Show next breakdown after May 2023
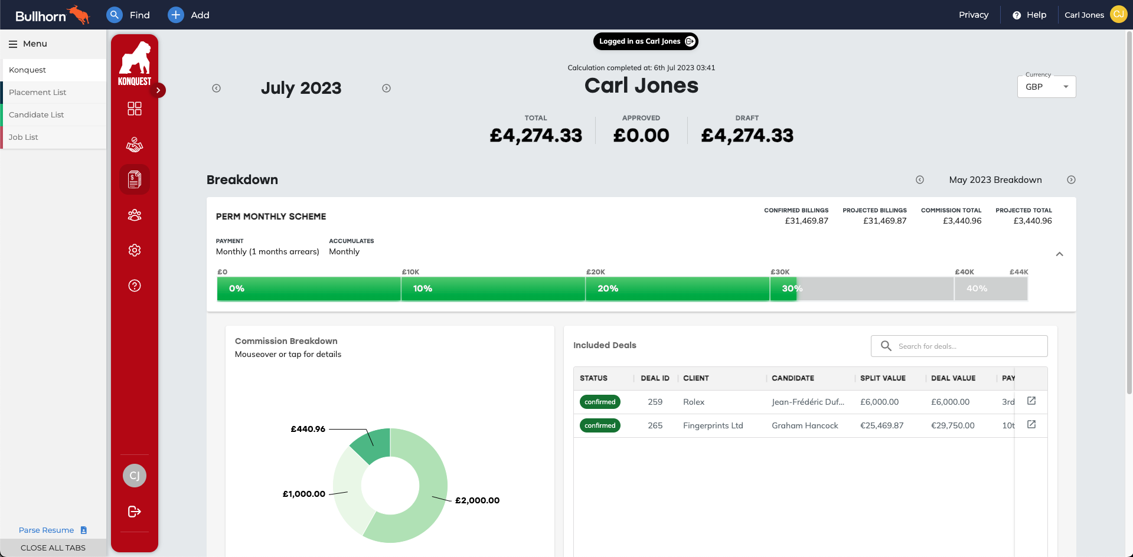The width and height of the screenshot is (1133, 557). (x=1071, y=180)
